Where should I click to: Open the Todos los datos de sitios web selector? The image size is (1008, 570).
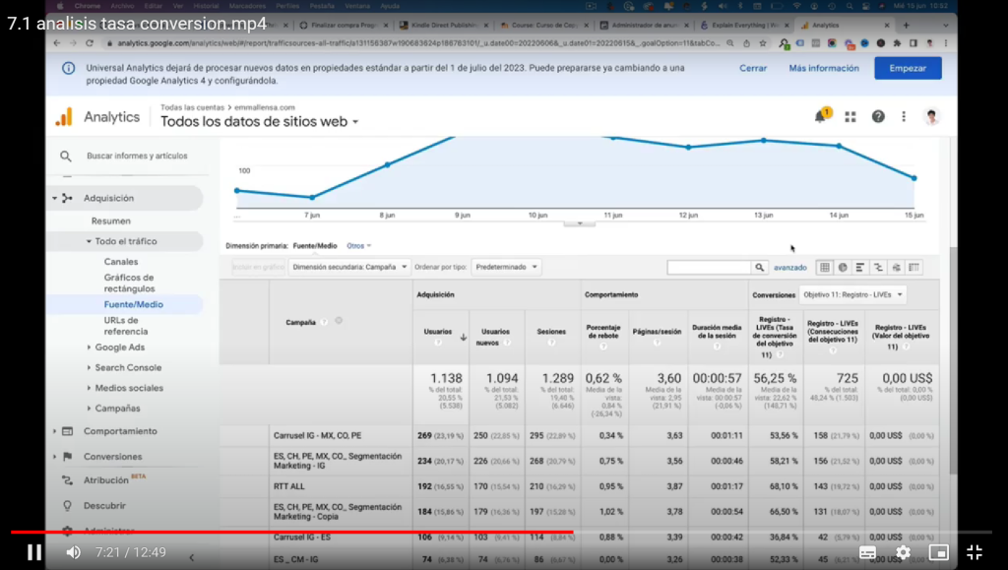click(259, 121)
